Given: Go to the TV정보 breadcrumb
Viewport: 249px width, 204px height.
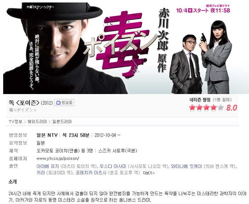Looking at the screenshot, I should pos(15,122).
